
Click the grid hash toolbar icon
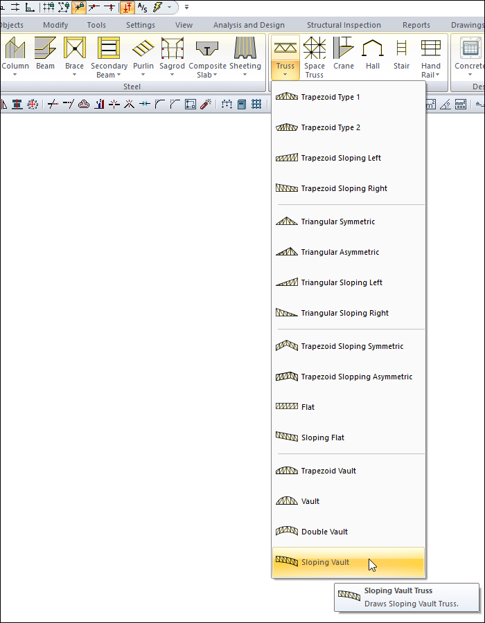click(256, 104)
